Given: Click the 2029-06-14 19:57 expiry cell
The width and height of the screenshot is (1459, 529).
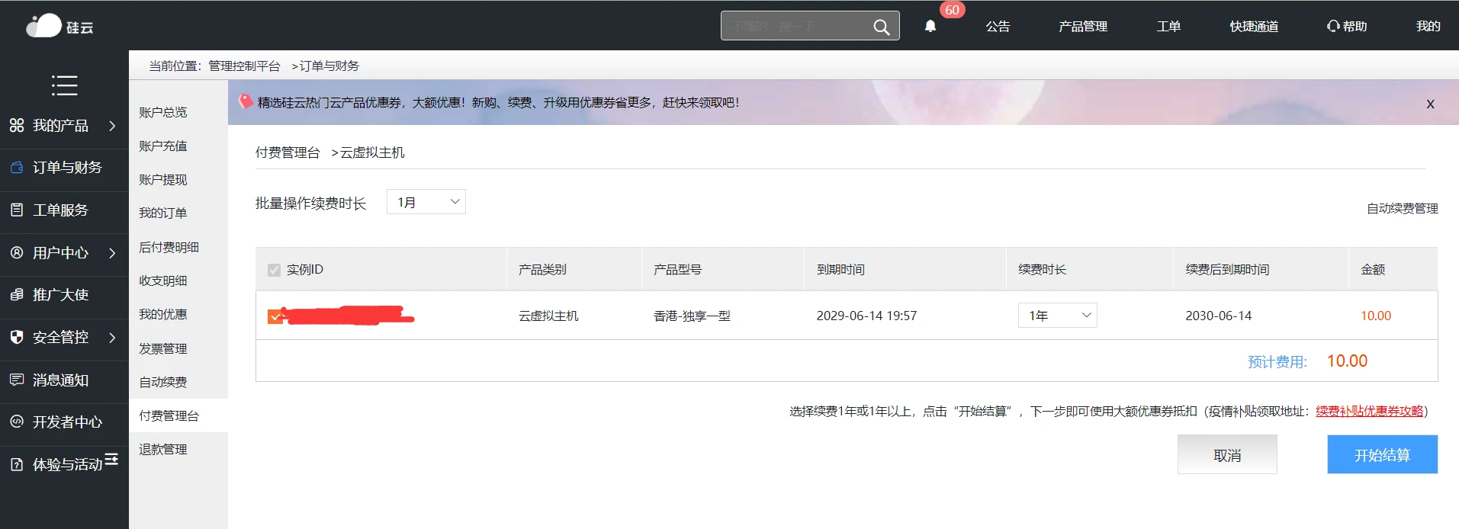Looking at the screenshot, I should [866, 316].
